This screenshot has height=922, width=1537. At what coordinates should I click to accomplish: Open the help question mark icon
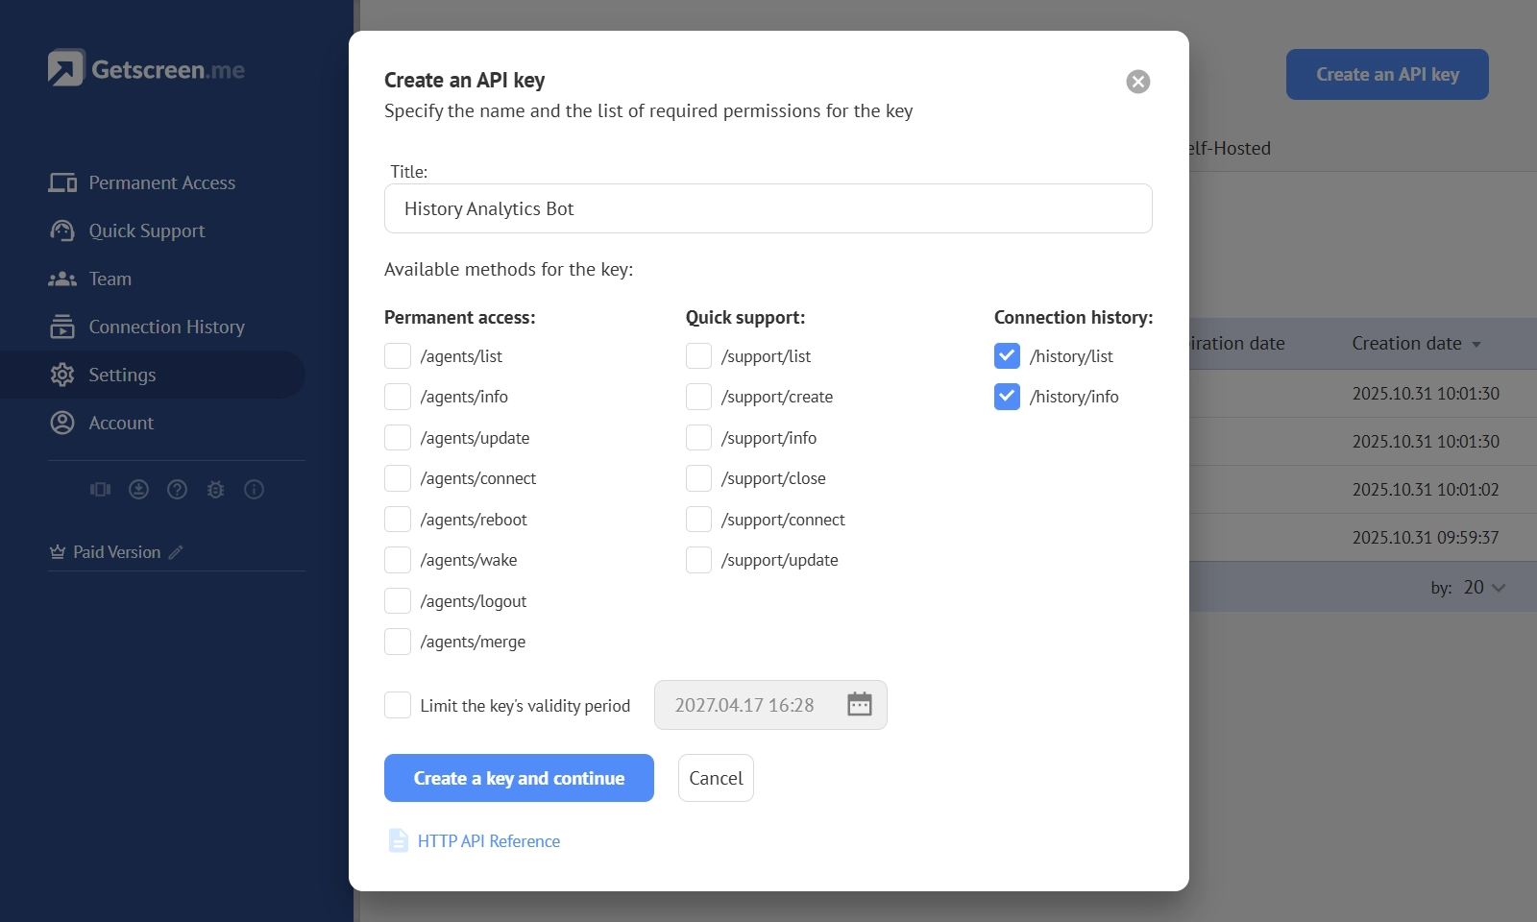click(x=178, y=490)
